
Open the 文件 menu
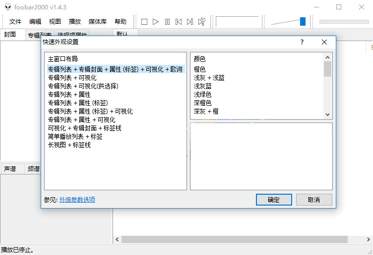click(15, 22)
